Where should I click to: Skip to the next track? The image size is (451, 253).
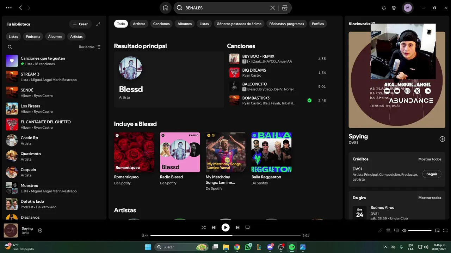point(237,227)
